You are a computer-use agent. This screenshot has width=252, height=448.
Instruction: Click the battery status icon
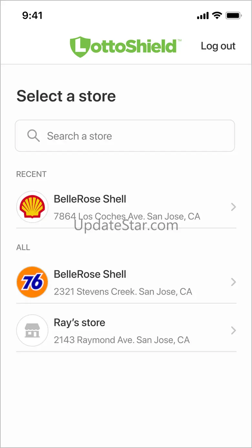(234, 15)
